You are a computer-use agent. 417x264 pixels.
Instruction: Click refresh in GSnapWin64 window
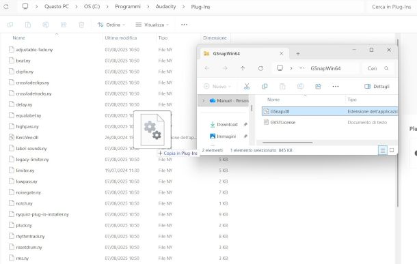[260, 68]
